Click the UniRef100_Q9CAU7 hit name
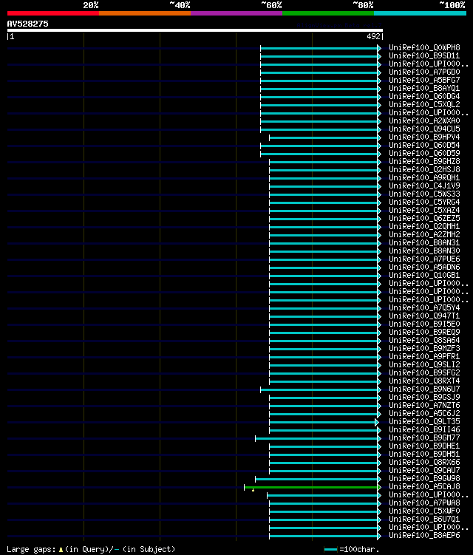The image size is (473, 555). pos(424,471)
